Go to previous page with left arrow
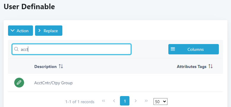Viewport: 231px width, 107px height. tap(114, 101)
